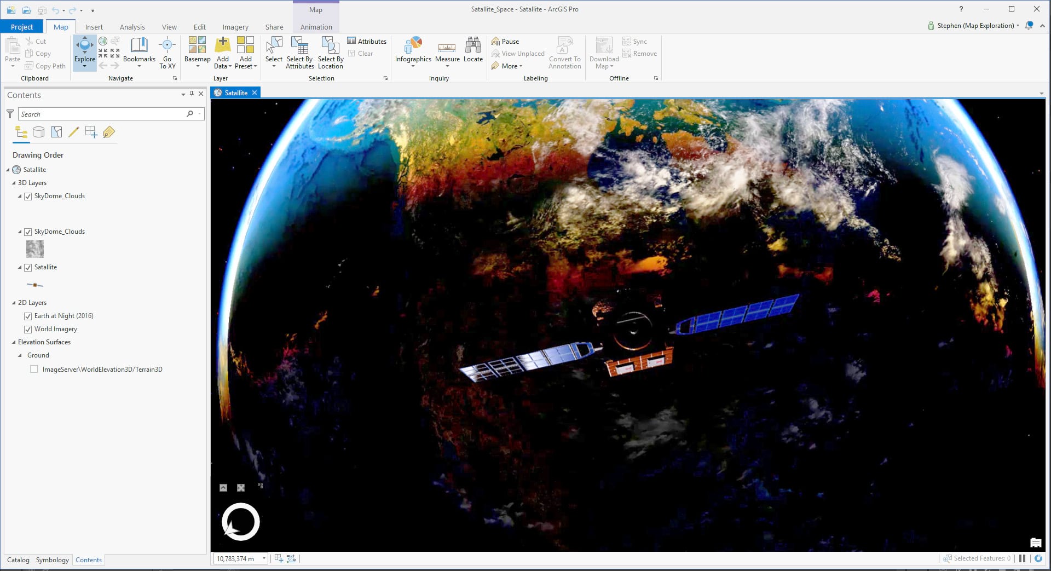Open the scale dropdown showing 10,783,374 m
Image resolution: width=1051 pixels, height=571 pixels.
tap(264, 558)
